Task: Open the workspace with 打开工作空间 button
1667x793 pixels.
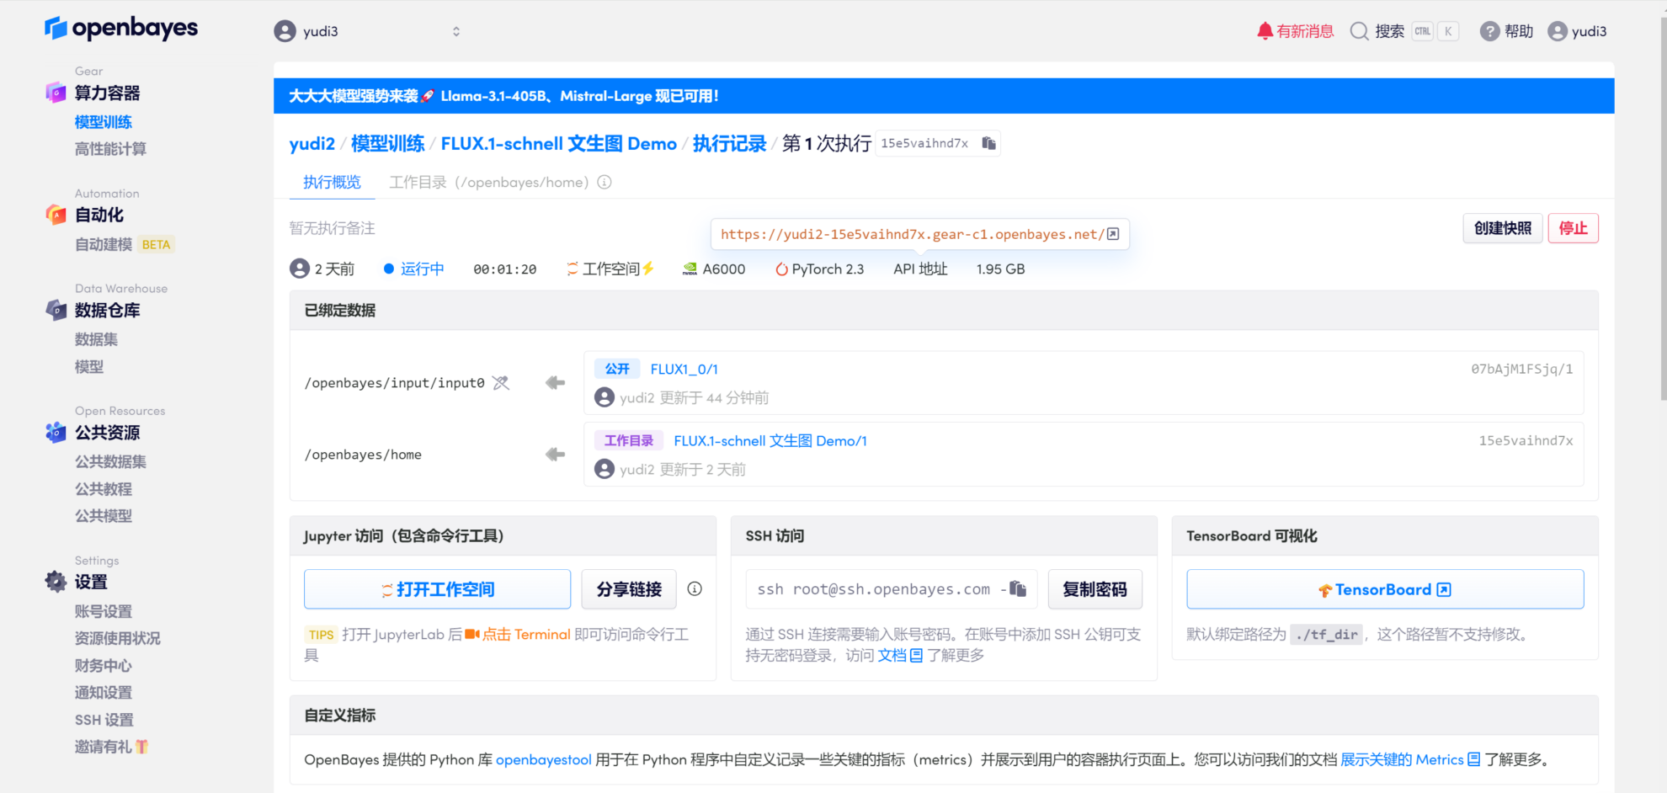Action: pos(437,589)
